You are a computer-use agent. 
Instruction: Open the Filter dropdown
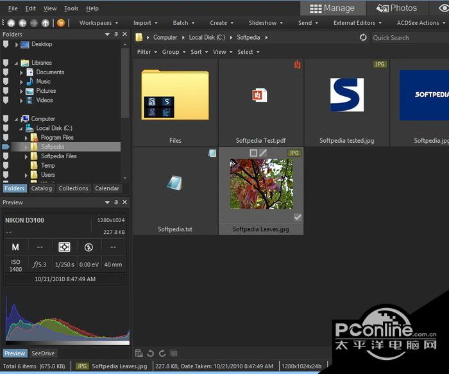147,52
